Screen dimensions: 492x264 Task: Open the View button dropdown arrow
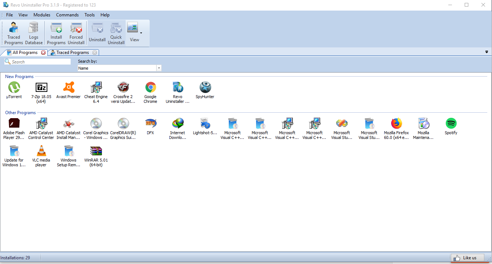(141, 34)
